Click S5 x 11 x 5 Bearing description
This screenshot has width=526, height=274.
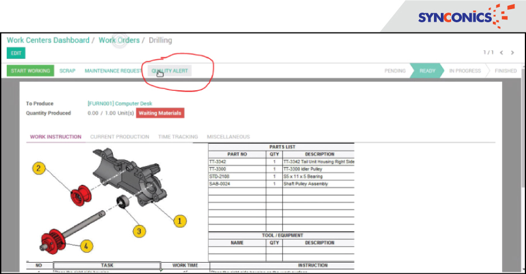[303, 176]
